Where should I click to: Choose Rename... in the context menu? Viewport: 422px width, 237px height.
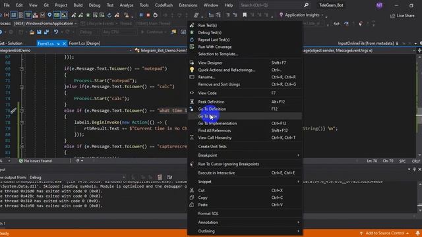coord(245,77)
